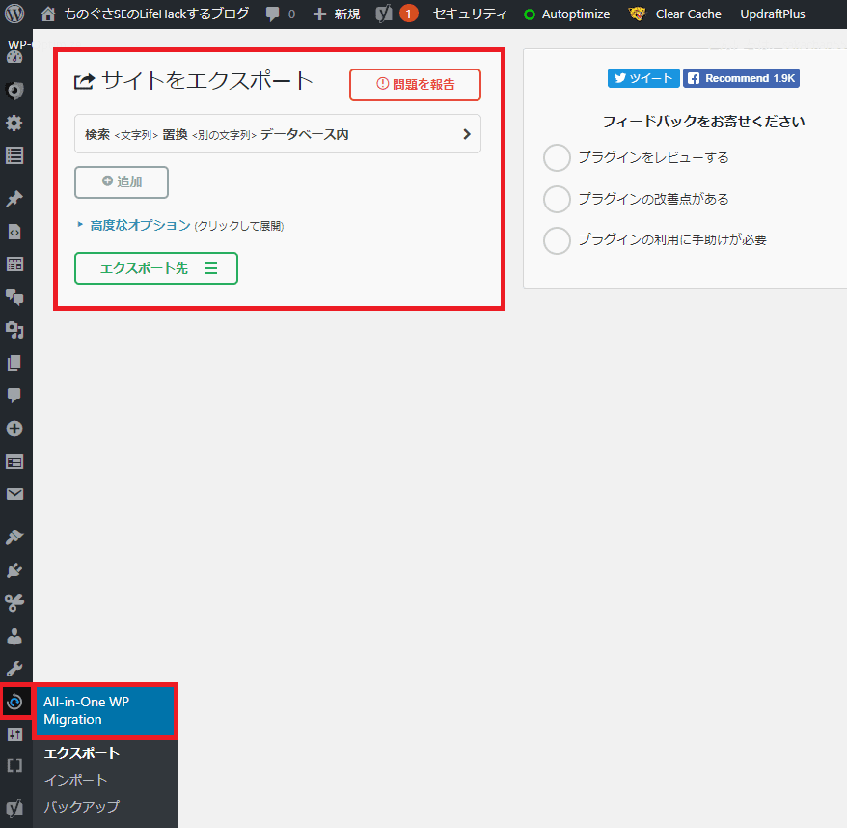Click the ツイート share button
This screenshot has height=828, width=847.
[642, 78]
